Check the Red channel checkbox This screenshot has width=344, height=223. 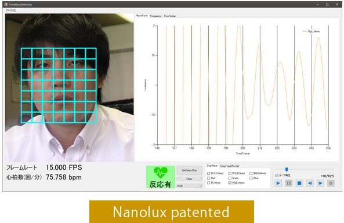tap(209, 178)
